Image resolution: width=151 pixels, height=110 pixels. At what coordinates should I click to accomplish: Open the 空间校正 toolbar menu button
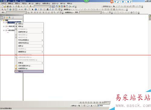coord(107,6)
